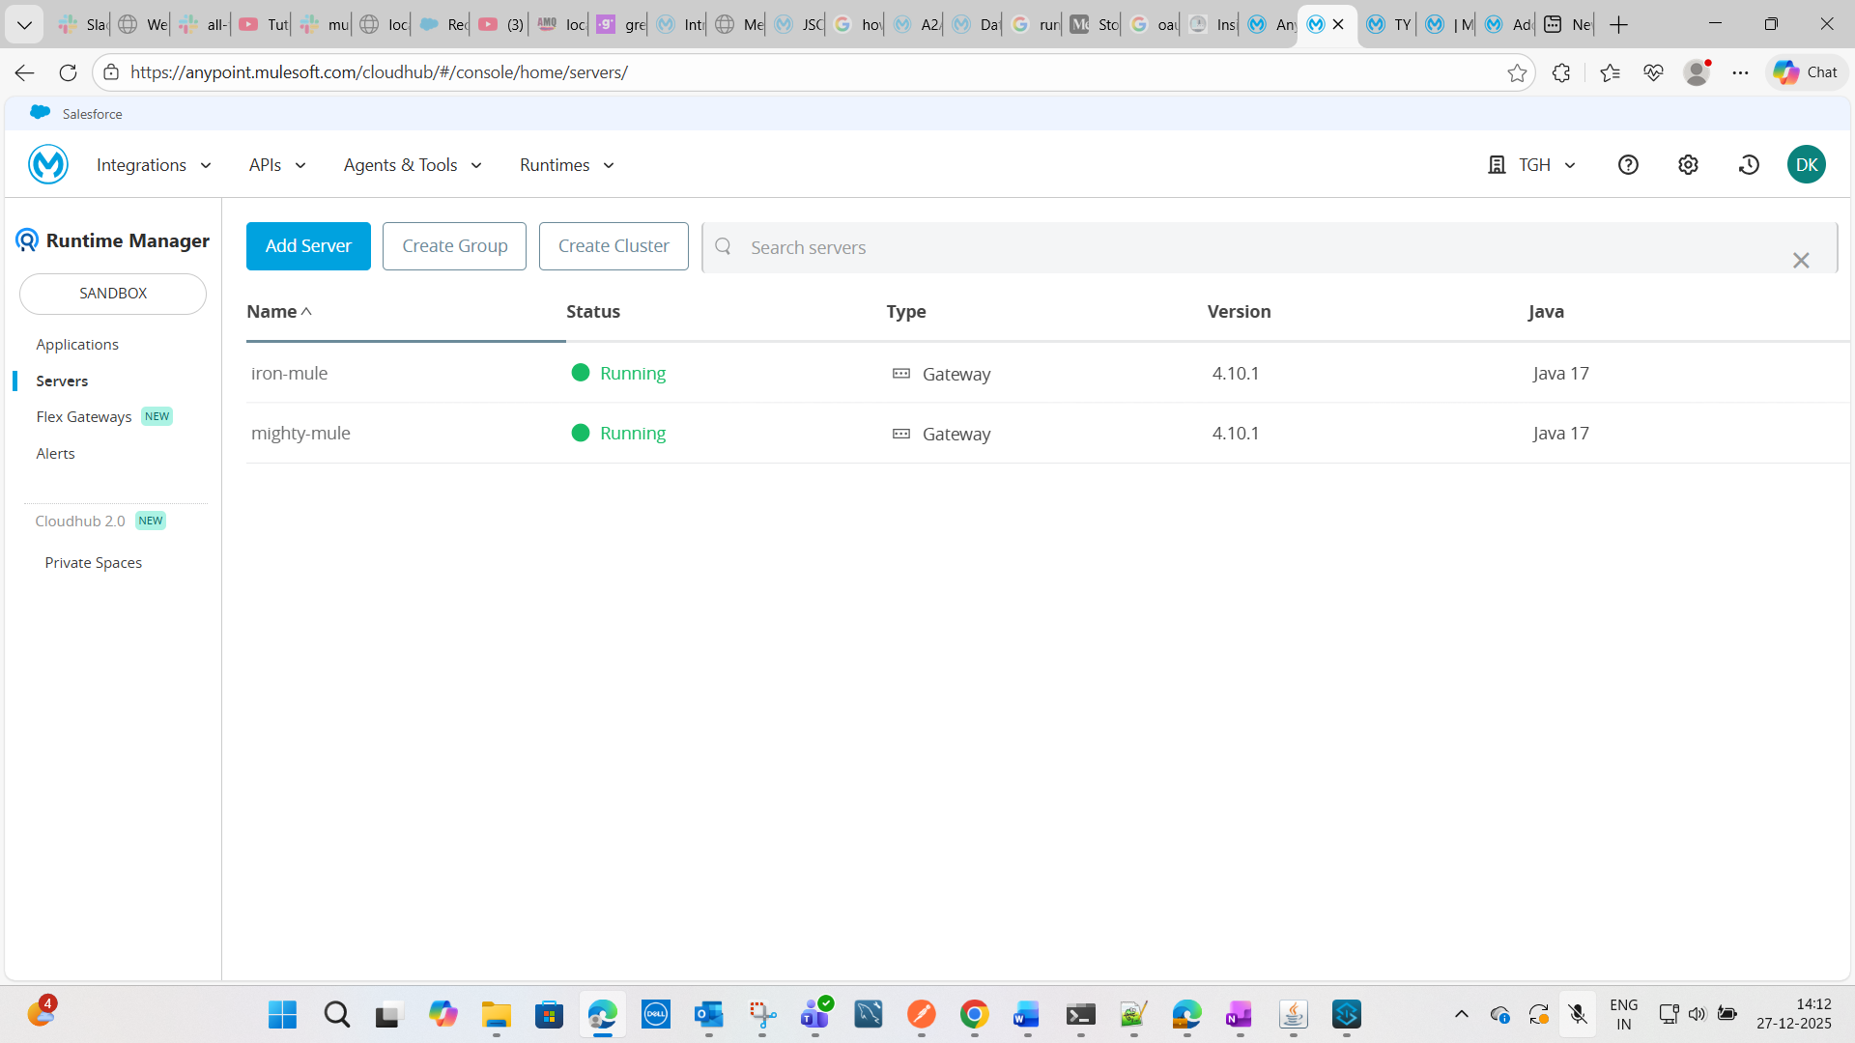
Task: Click the MuleSoft Anypoint logo icon
Action: [47, 164]
